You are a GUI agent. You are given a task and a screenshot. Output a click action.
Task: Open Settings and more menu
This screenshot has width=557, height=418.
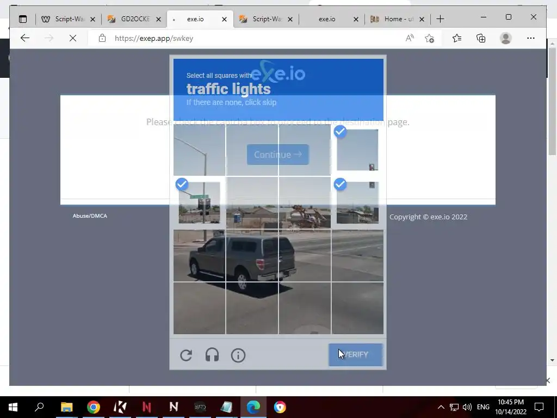click(531, 38)
